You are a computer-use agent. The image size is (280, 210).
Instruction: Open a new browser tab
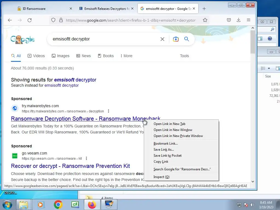(x=204, y=8)
